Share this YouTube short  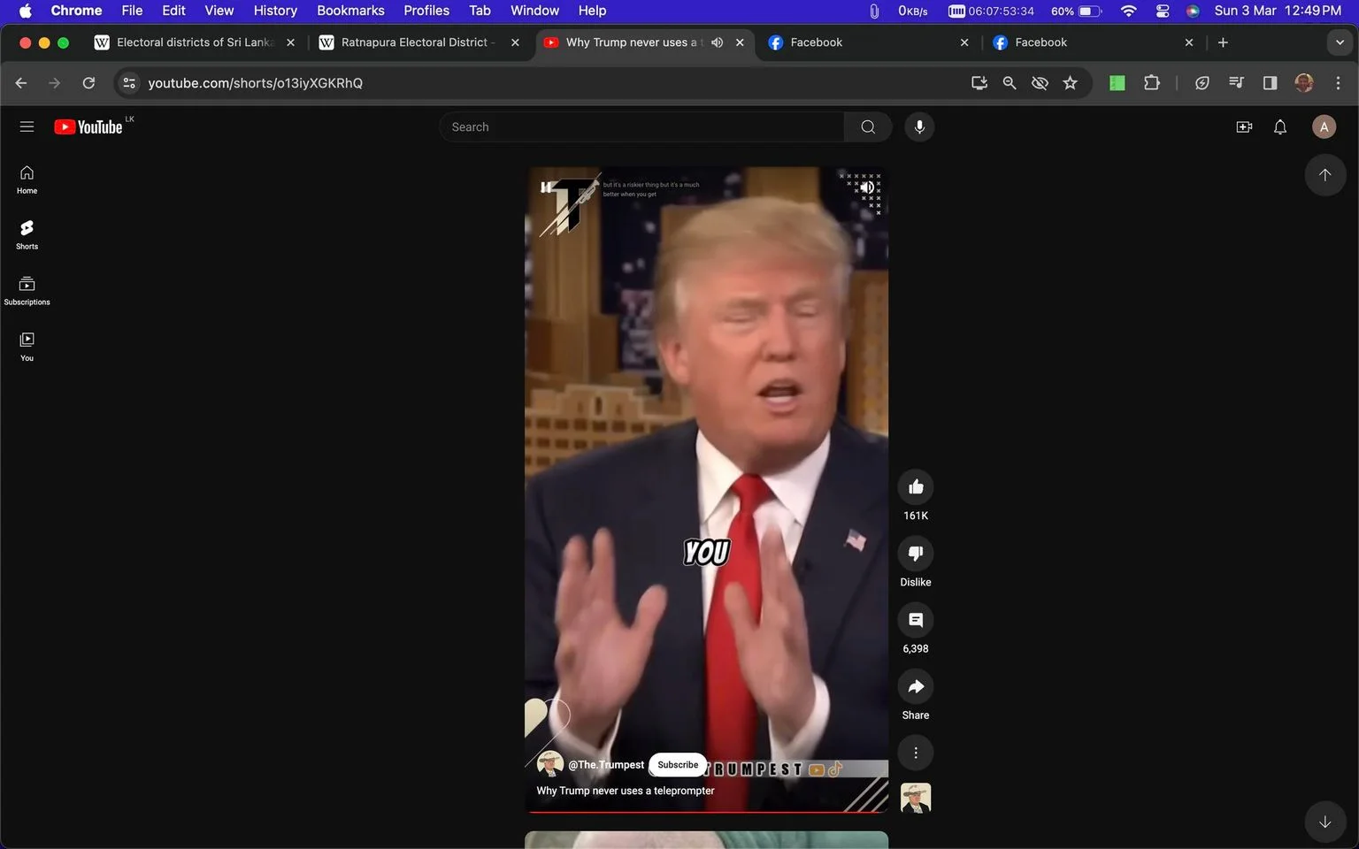916,686
